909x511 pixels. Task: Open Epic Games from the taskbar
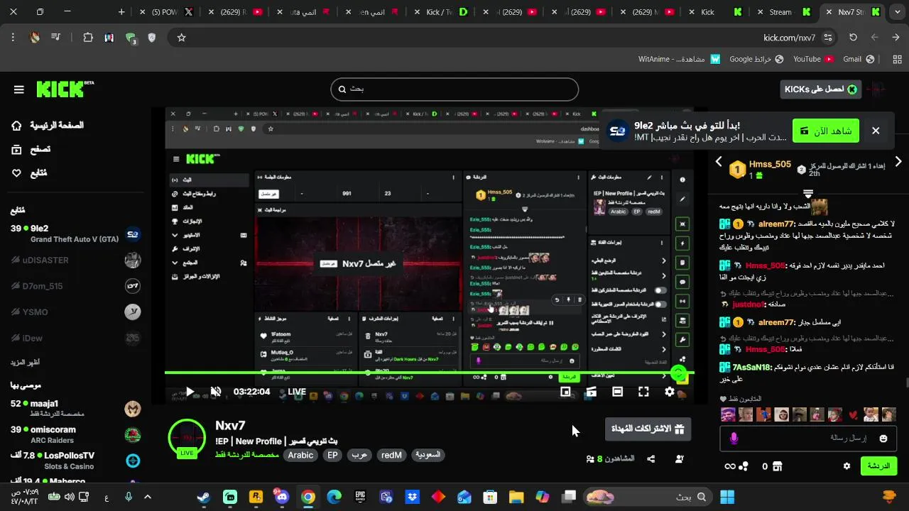[x=360, y=497]
